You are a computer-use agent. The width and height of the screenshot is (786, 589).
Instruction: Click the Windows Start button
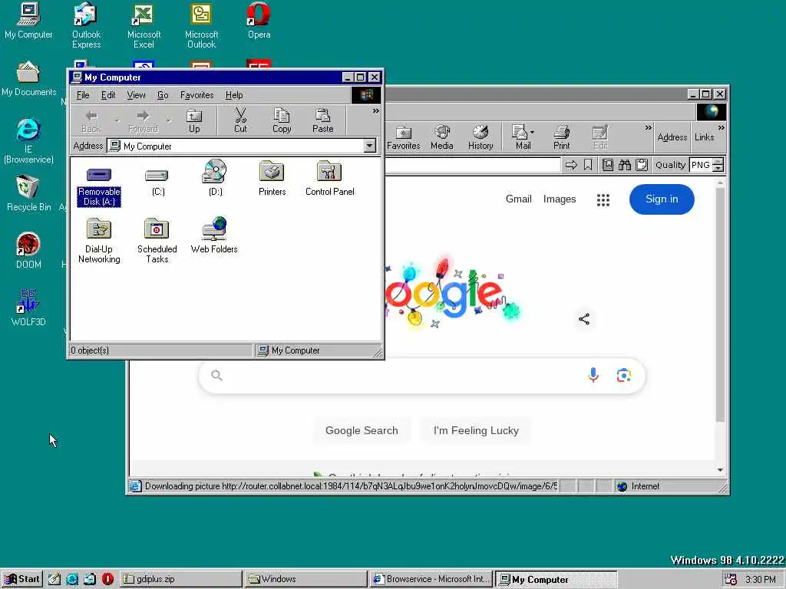coord(22,579)
